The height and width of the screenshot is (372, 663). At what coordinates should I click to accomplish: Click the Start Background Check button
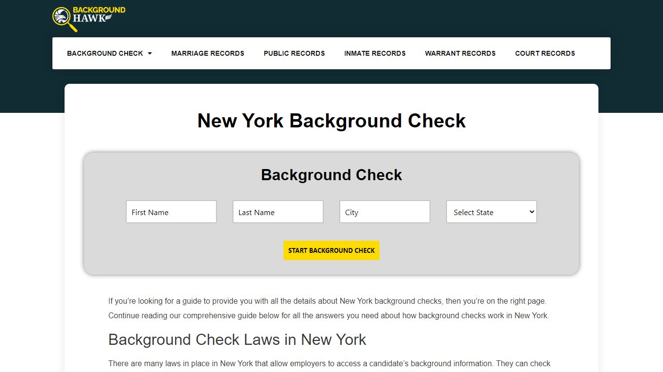(331, 250)
